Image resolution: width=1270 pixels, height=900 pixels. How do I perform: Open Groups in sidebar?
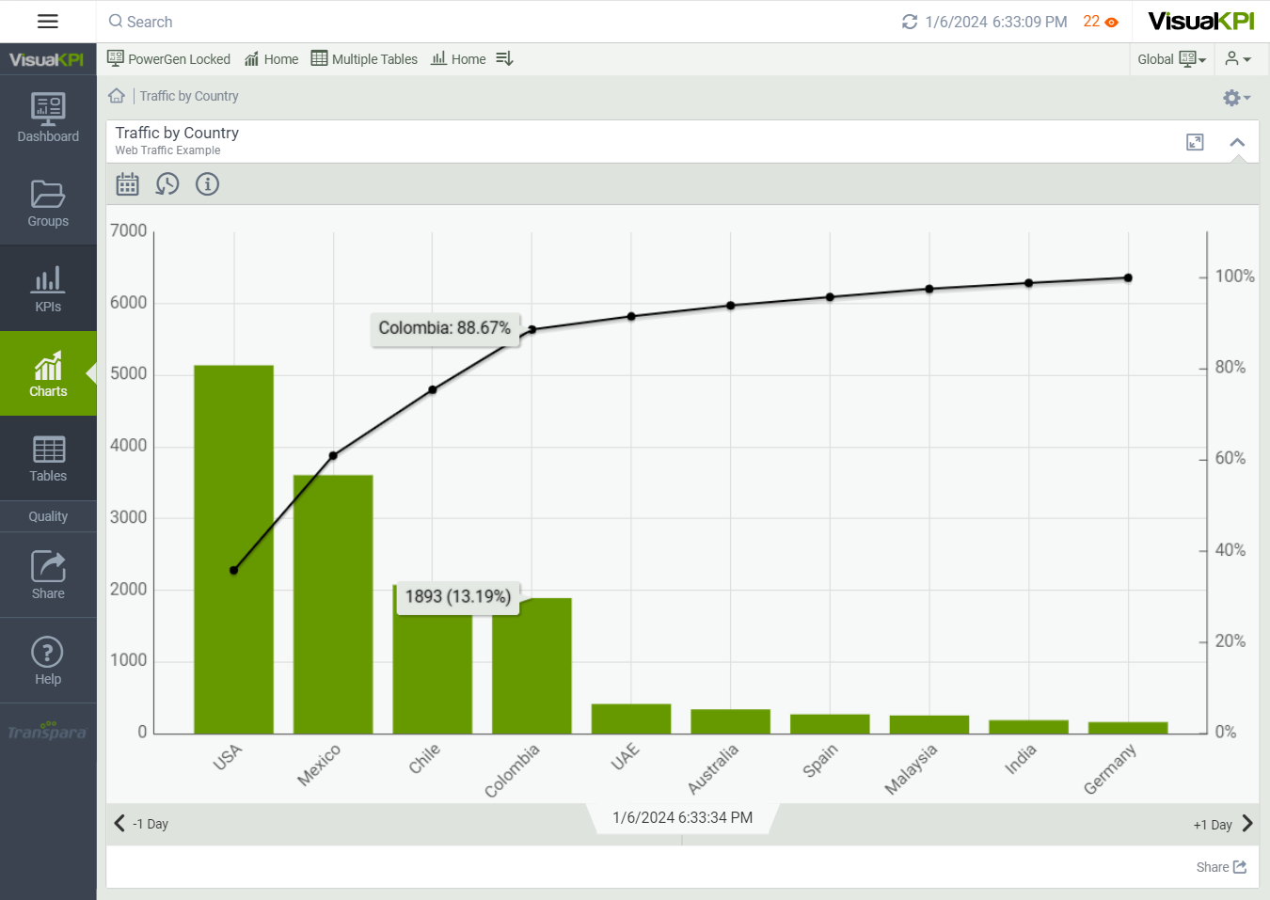[48, 203]
